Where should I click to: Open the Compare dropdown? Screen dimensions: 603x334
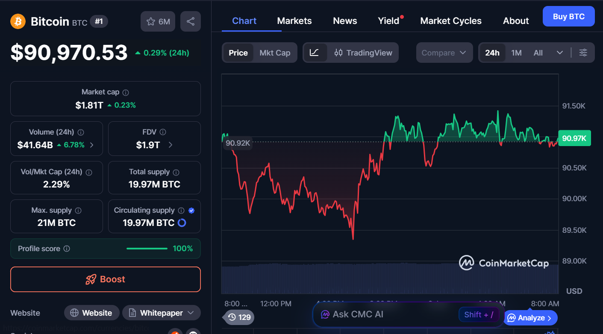coord(444,53)
